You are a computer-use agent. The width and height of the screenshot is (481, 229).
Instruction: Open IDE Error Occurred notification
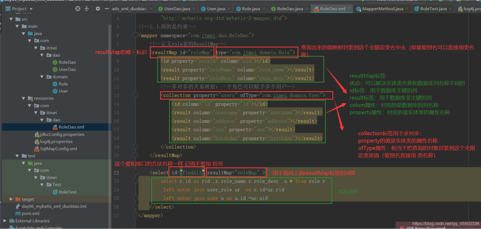tap(426, 228)
